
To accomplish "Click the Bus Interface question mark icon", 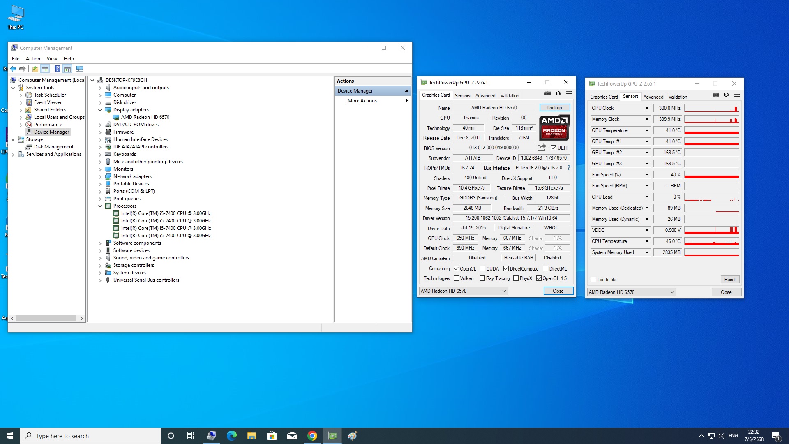I will click(x=569, y=168).
